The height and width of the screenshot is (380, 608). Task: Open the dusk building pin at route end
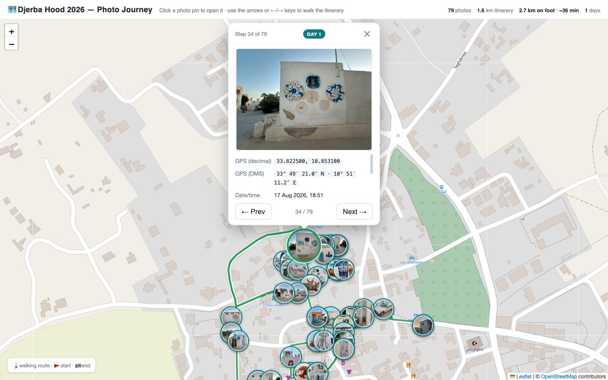(423, 325)
